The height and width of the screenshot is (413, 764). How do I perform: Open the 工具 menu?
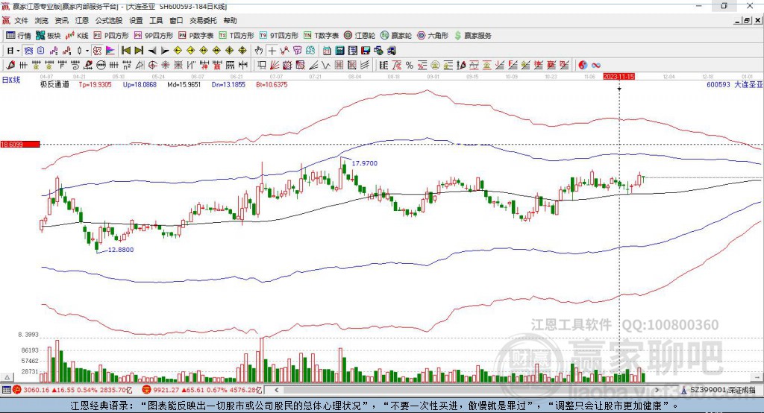pos(156,20)
